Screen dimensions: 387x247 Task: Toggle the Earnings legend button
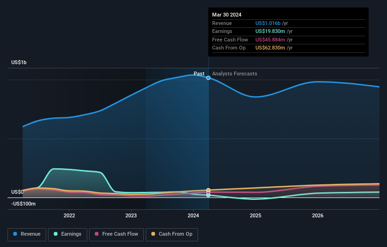[67, 234]
